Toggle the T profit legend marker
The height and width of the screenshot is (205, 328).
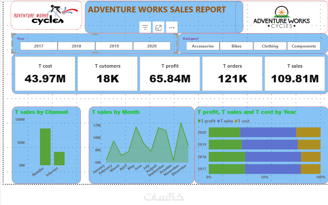point(199,121)
